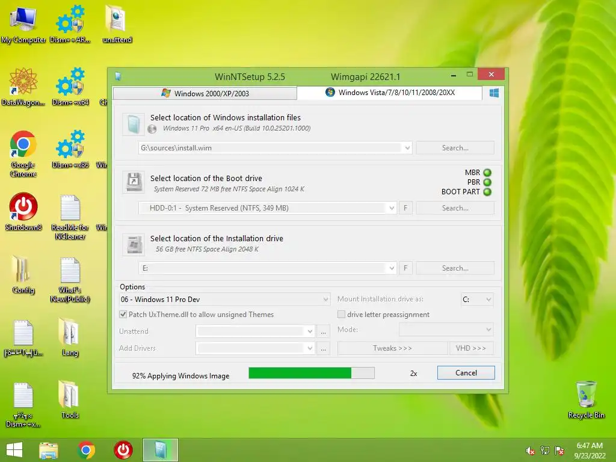Image resolution: width=616 pixels, height=462 pixels.
Task: Open Dism++ ARM desktop shortcut
Action: 70,23
